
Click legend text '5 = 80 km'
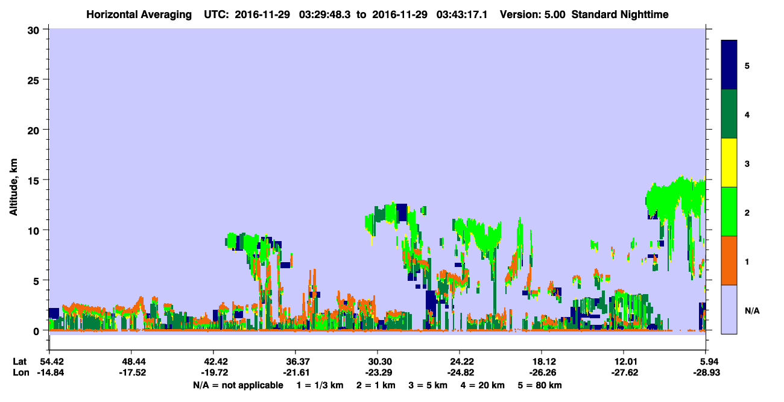point(540,385)
